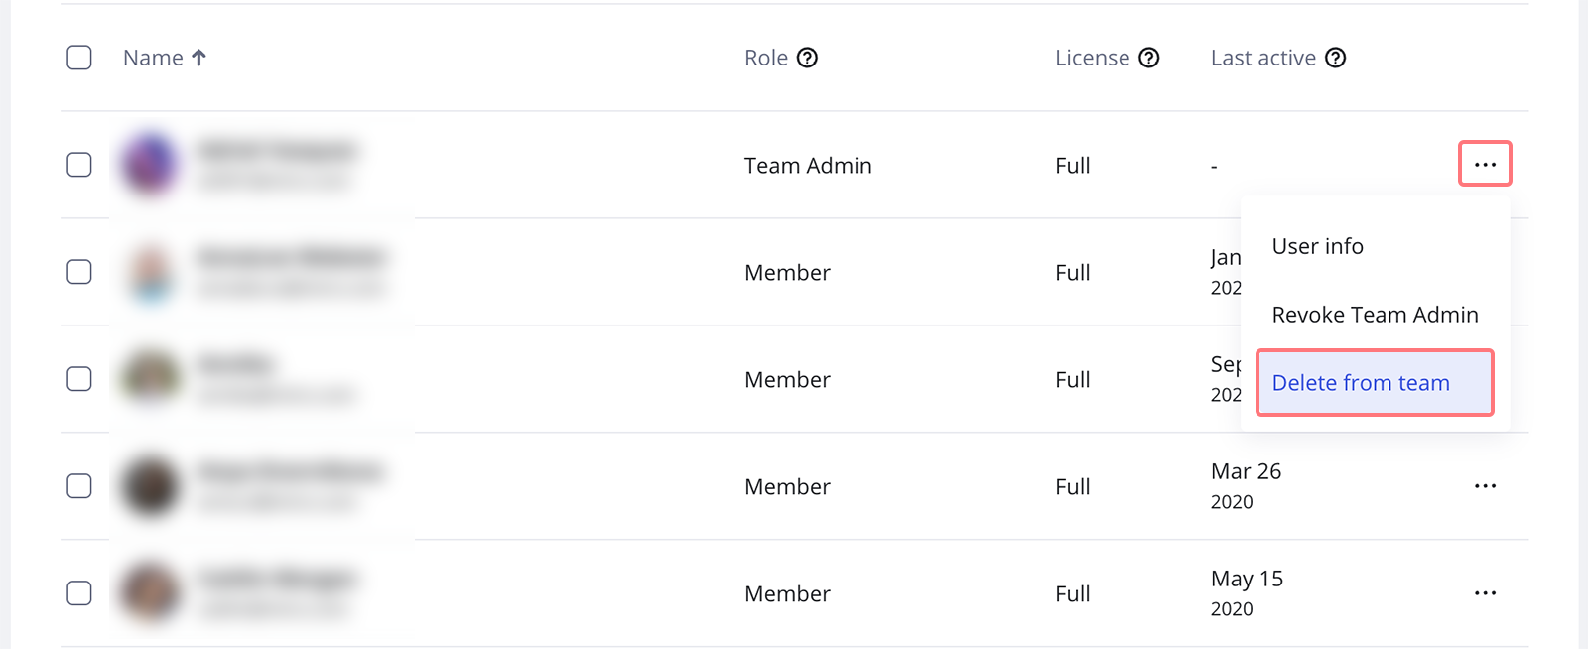This screenshot has width=1588, height=649.
Task: Select checkbox for member active Mar 26
Action: (79, 486)
